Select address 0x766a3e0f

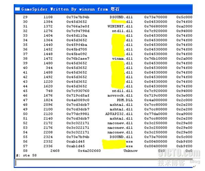(x=78, y=26)
